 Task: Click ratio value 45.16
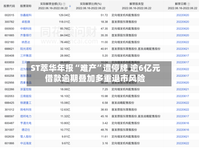104,116
